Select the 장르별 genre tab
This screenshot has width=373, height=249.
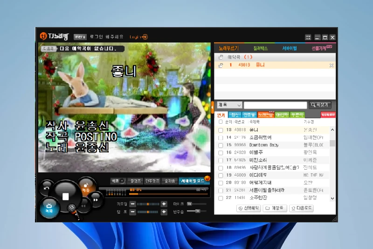coord(249,115)
